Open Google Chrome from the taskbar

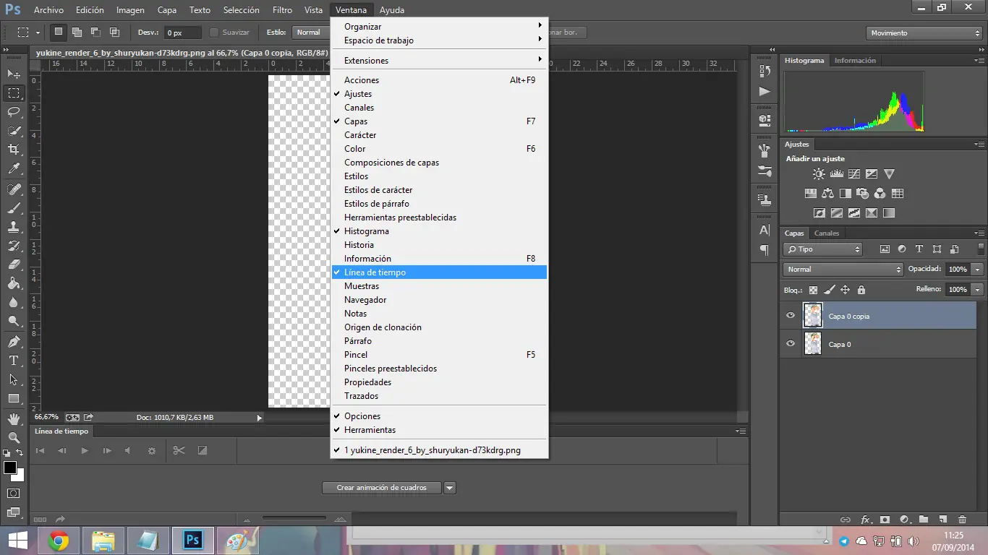click(x=59, y=540)
